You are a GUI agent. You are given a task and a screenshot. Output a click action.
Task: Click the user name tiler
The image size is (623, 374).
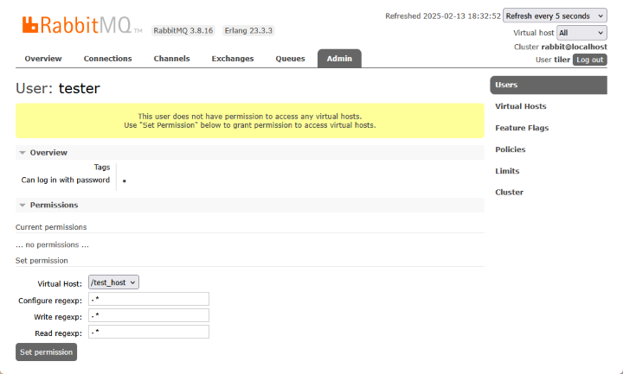tap(562, 60)
